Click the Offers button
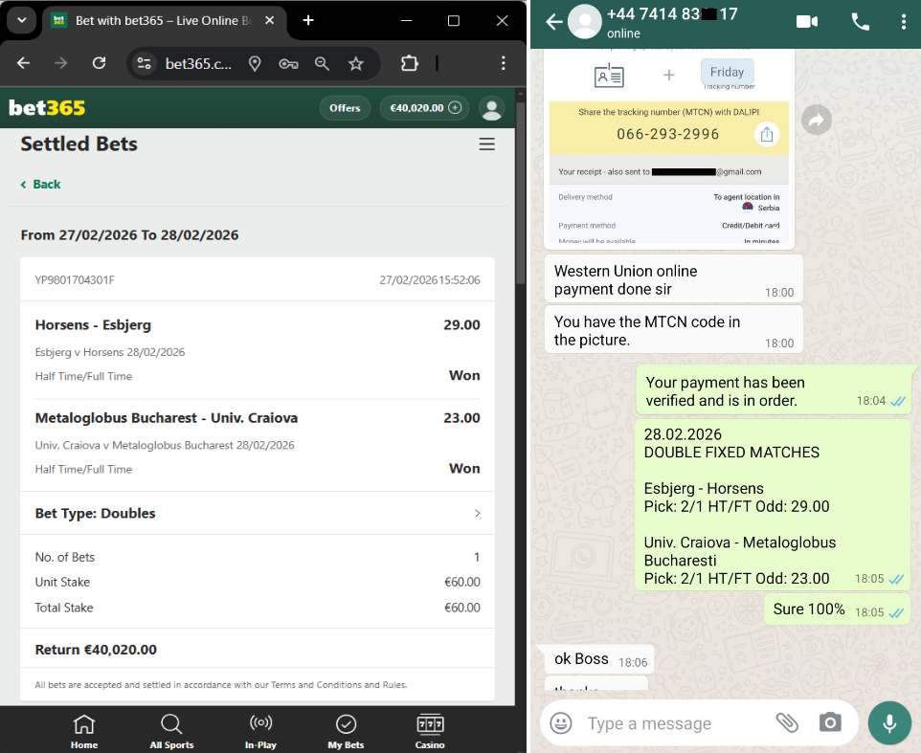 tap(345, 108)
